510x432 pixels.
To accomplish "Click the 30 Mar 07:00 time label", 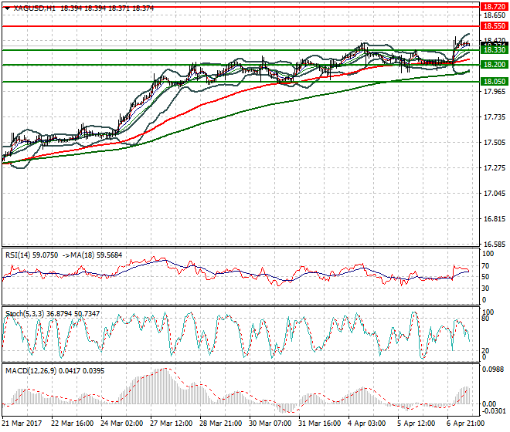I will [270, 424].
